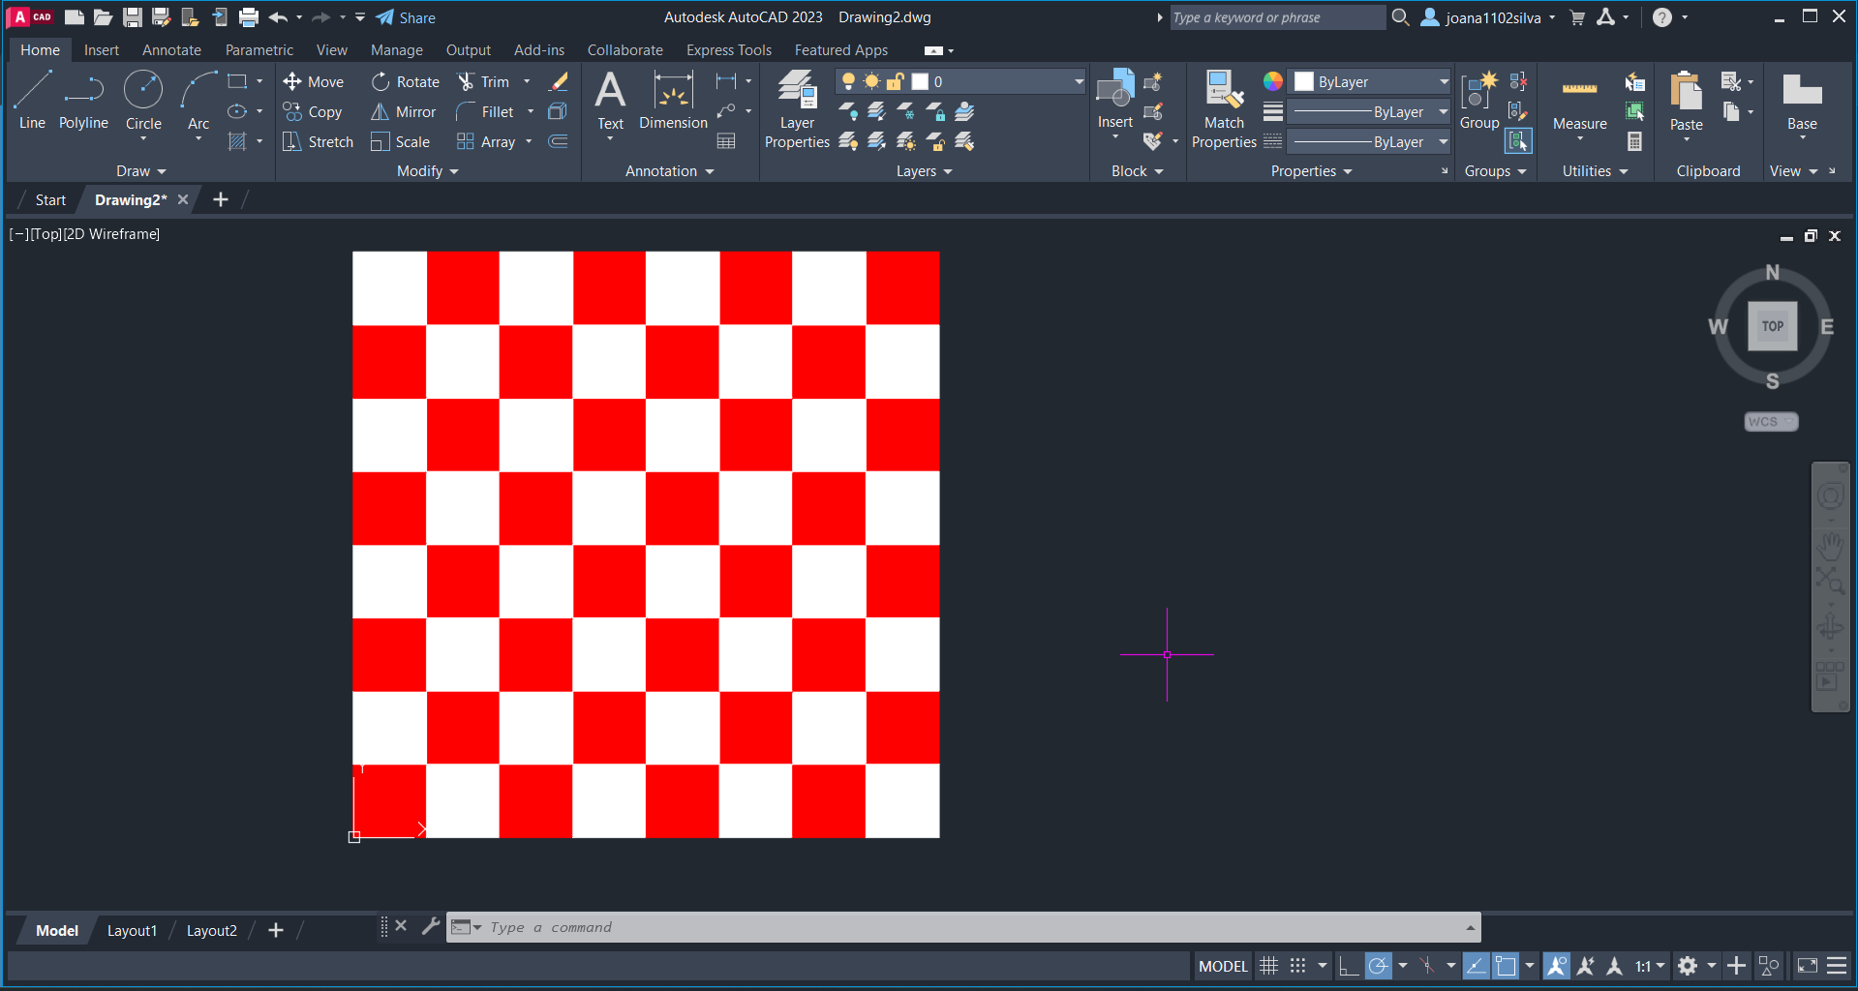
Task: Expand the Draw panel flyout
Action: (x=141, y=171)
